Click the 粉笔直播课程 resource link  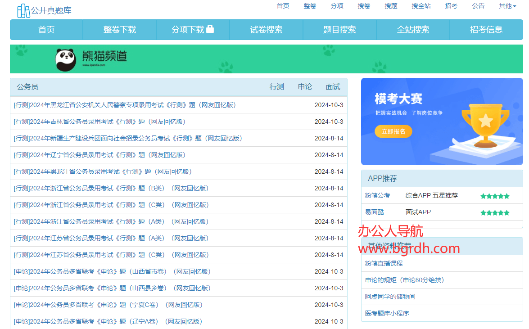[384, 263]
